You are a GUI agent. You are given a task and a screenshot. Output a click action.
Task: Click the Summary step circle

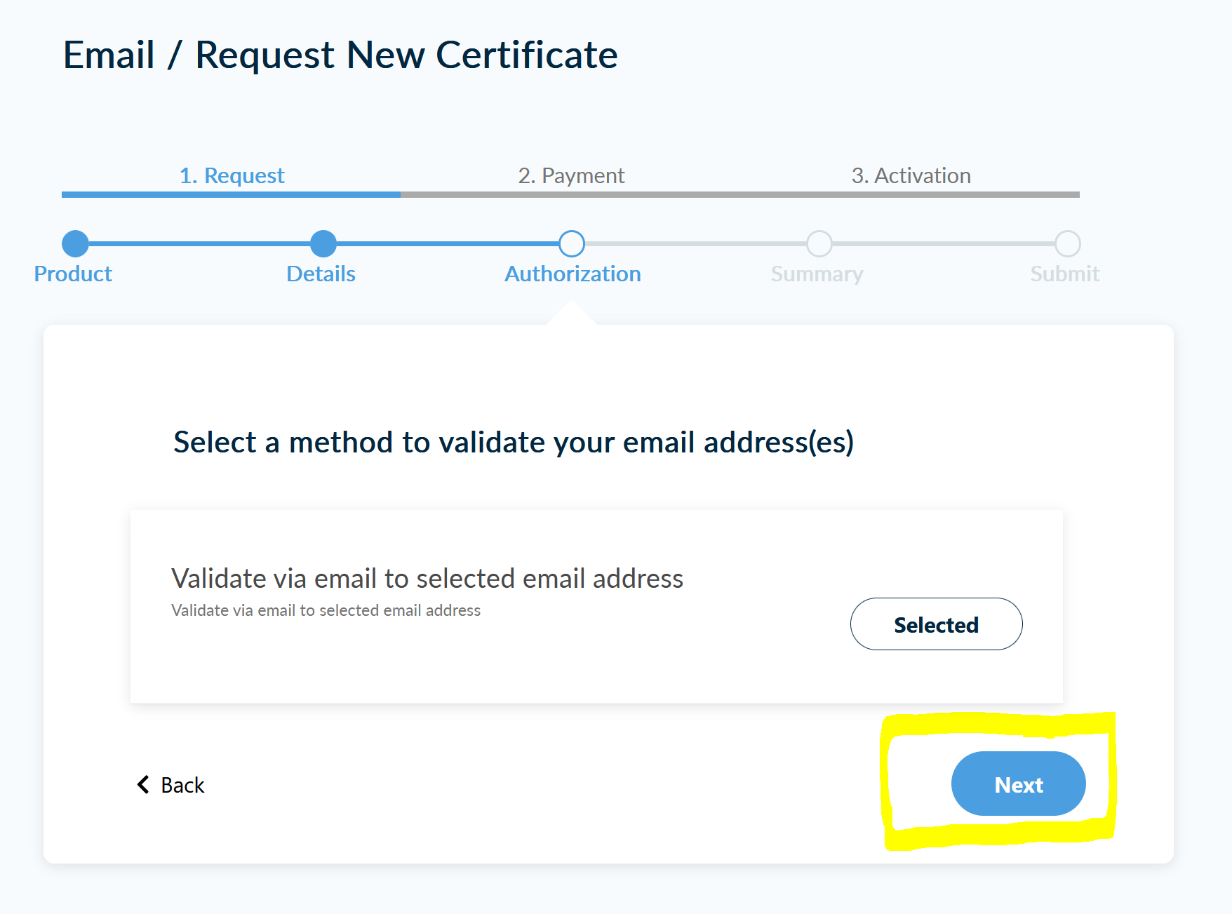tap(819, 243)
